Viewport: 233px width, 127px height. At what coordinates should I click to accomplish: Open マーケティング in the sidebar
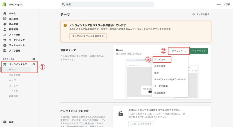(x=17, y=40)
